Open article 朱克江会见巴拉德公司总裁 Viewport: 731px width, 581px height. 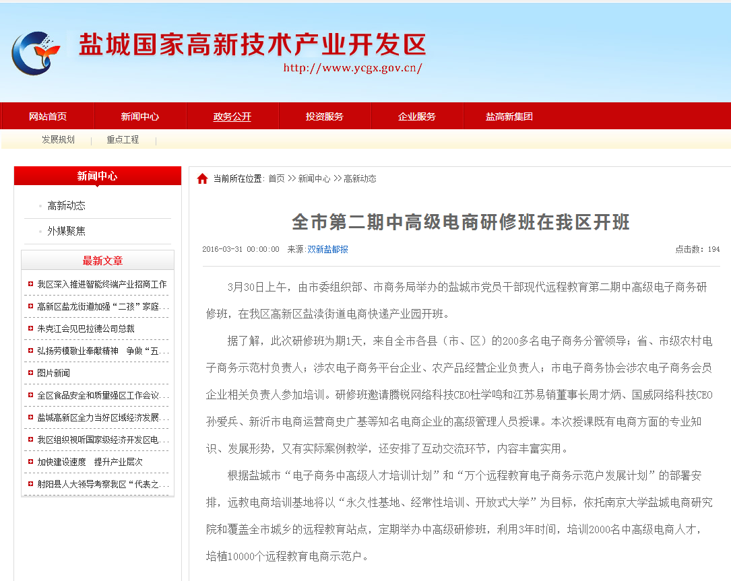(86, 329)
